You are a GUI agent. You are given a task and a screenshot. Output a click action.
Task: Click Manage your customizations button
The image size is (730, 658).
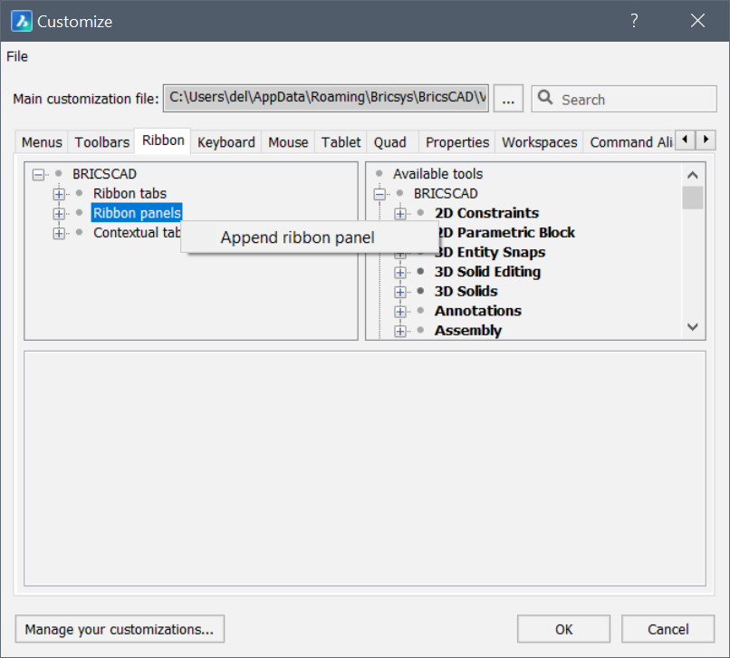click(120, 629)
